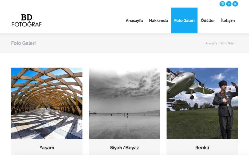Open the Facebook social icon

229,4
